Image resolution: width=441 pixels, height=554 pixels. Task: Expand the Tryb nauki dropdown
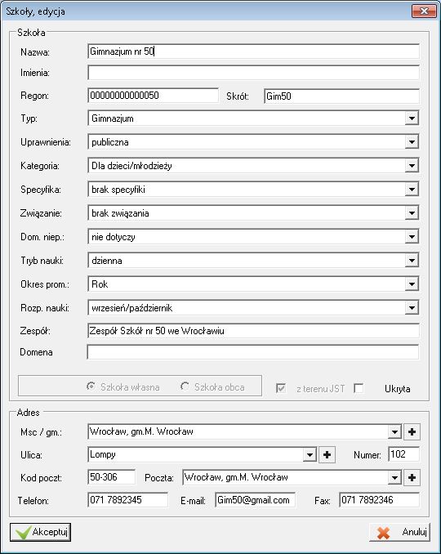(x=412, y=261)
